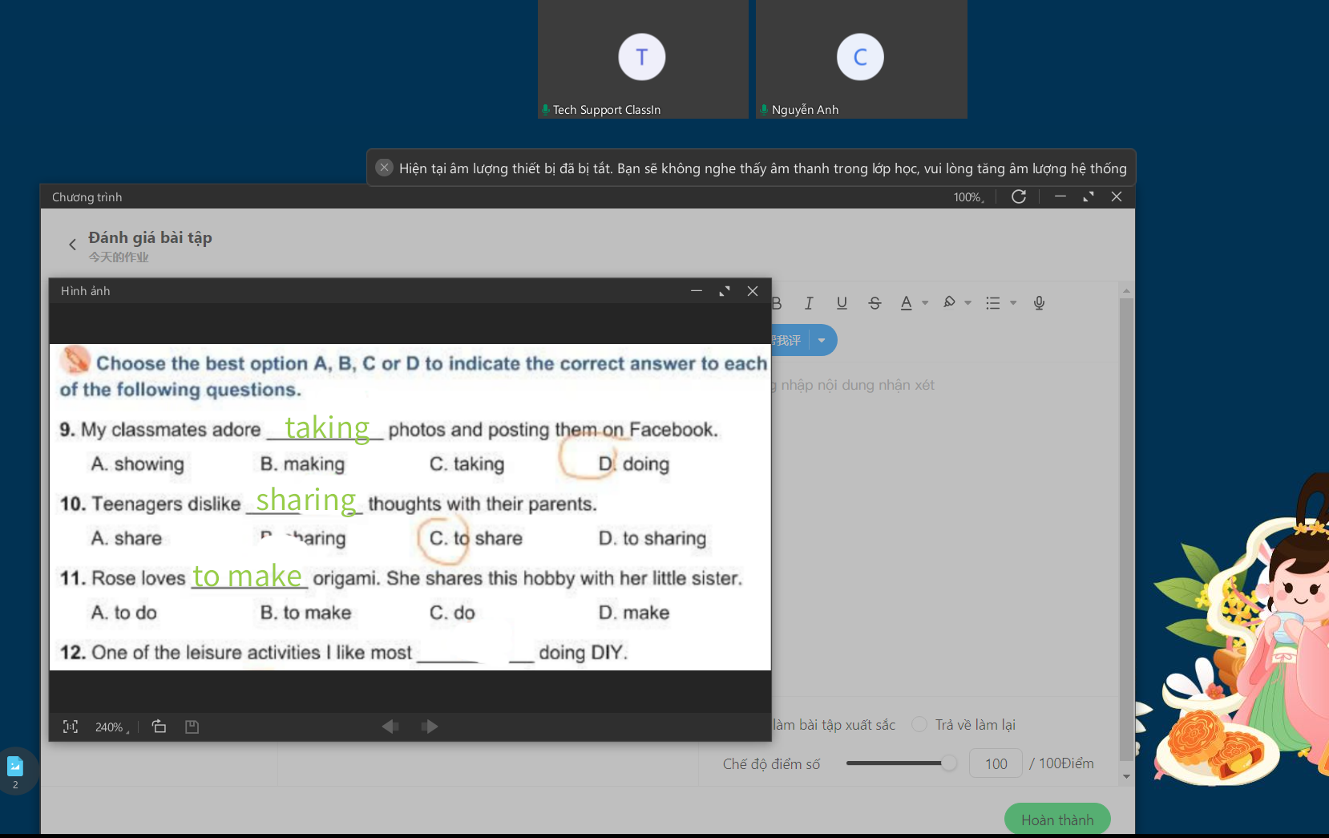
Task: Open the list style dropdown arrow
Action: 1013,303
